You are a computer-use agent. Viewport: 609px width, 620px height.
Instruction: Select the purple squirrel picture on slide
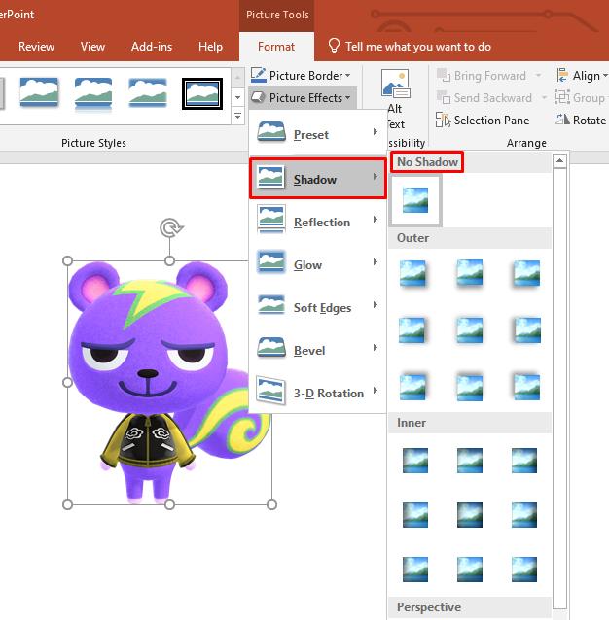pos(169,382)
